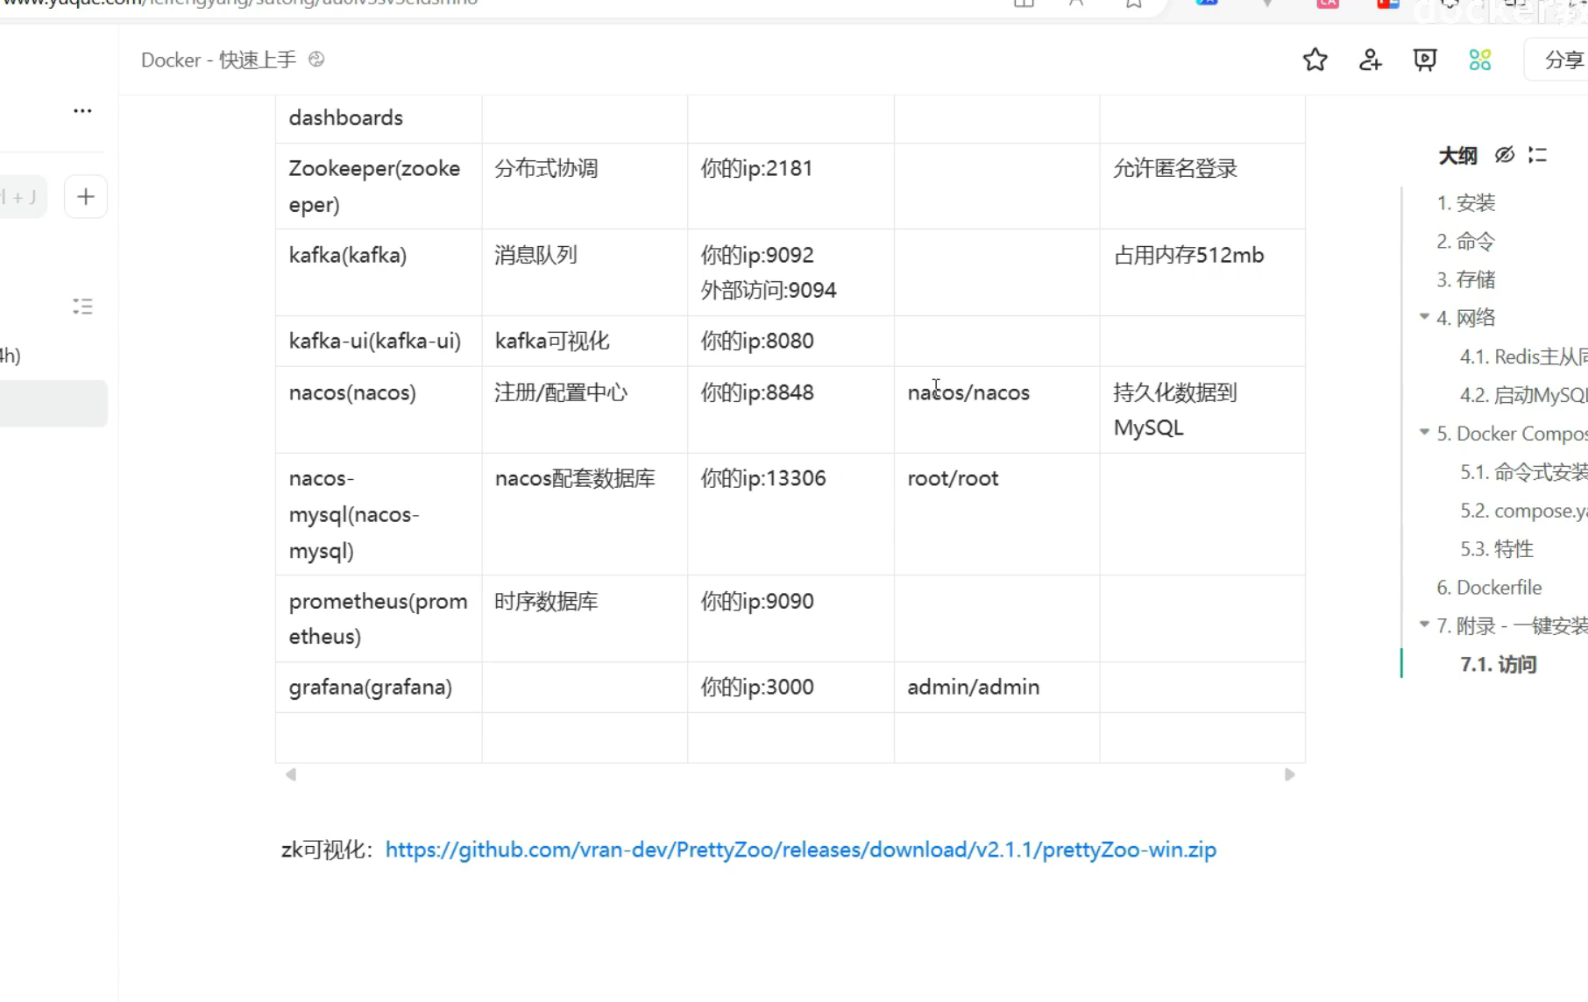Click the root/root credentials cell

(x=996, y=514)
